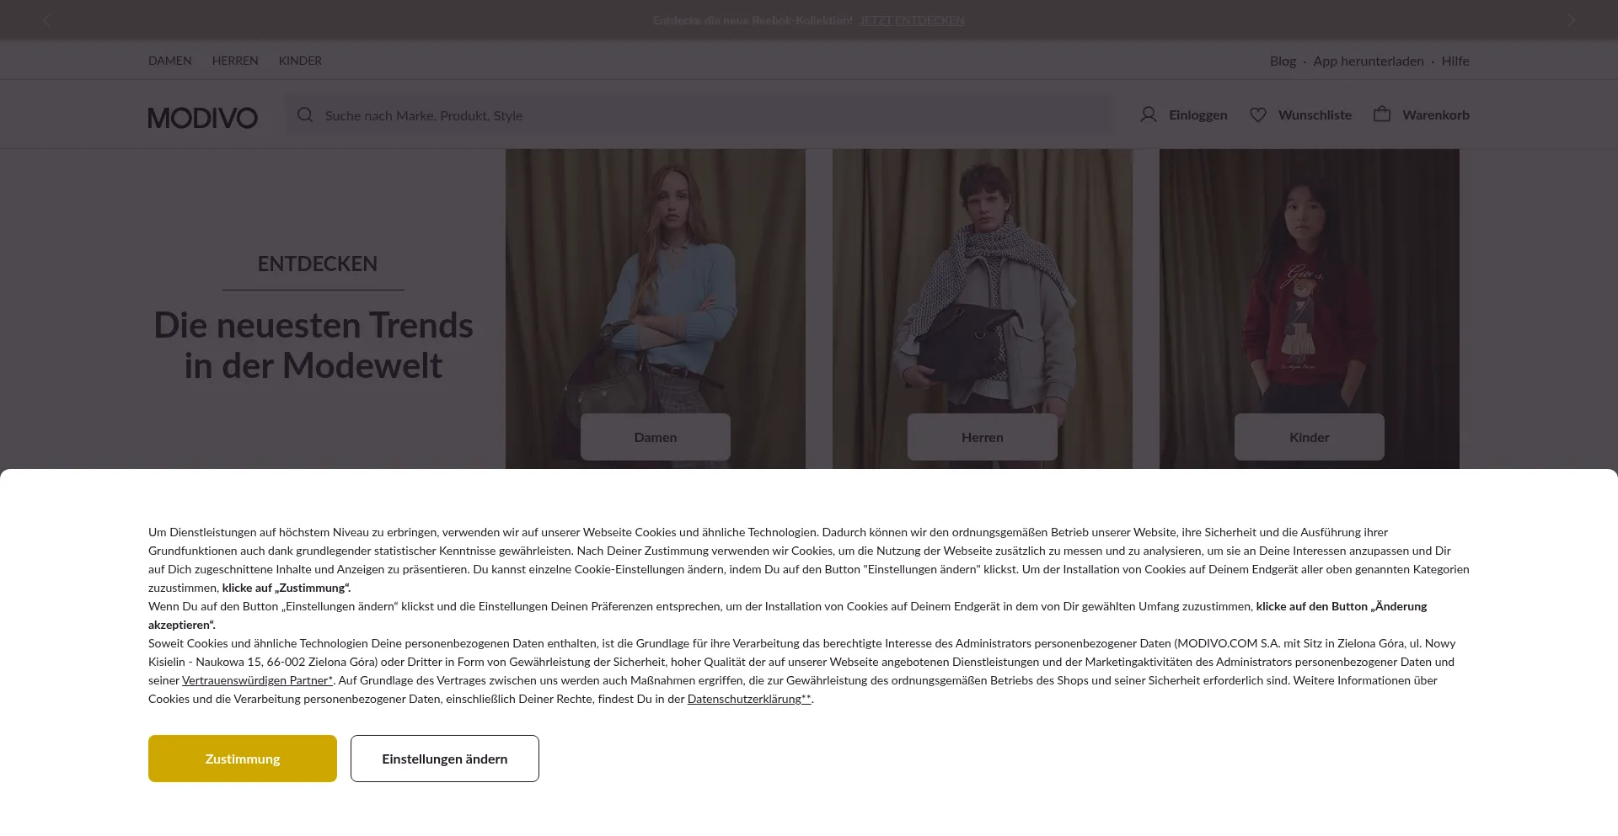The image size is (1618, 836).
Task: Click Einstellungen ändern button
Action: coord(445,759)
